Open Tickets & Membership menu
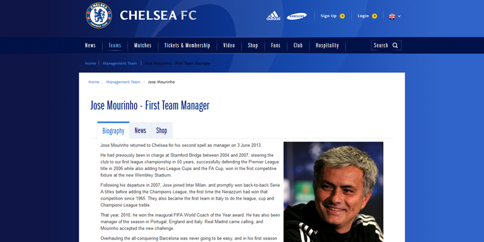This screenshot has height=242, width=484. pyautogui.click(x=187, y=45)
